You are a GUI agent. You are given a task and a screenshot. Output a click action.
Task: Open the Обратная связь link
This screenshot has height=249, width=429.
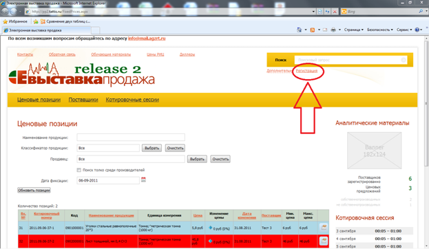click(x=62, y=54)
